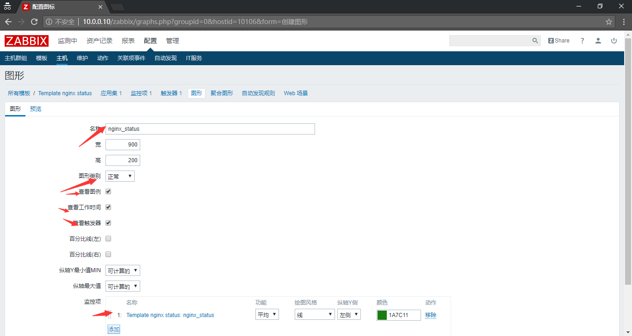Open the 绘图风格 dropdown showing 线

tap(315, 315)
